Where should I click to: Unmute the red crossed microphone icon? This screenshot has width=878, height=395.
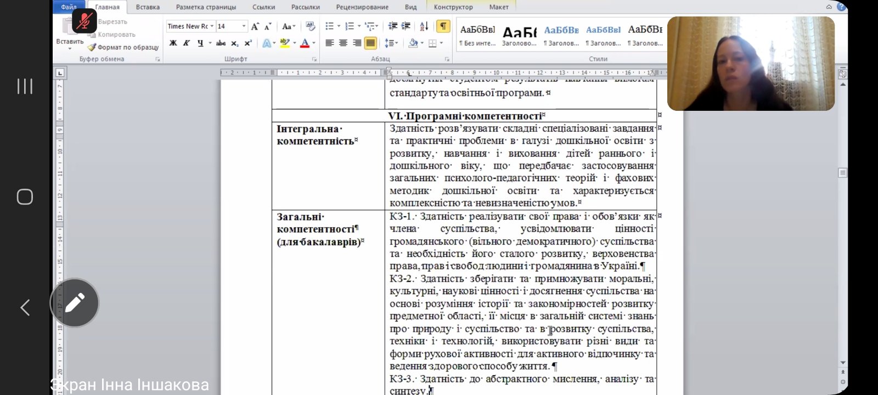click(x=84, y=21)
